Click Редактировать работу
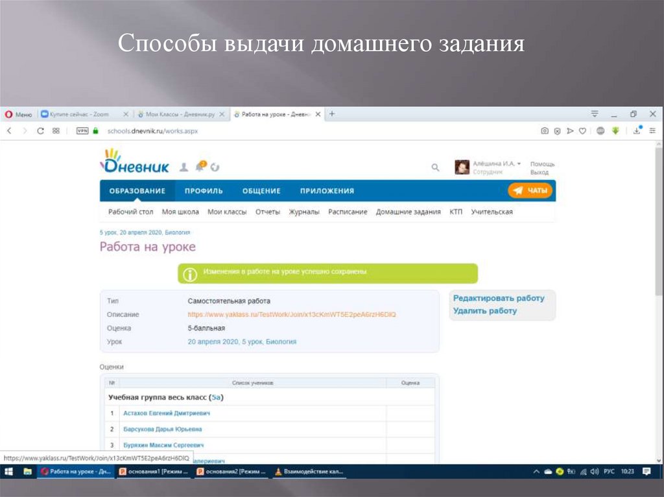The width and height of the screenshot is (664, 497). [x=499, y=298]
